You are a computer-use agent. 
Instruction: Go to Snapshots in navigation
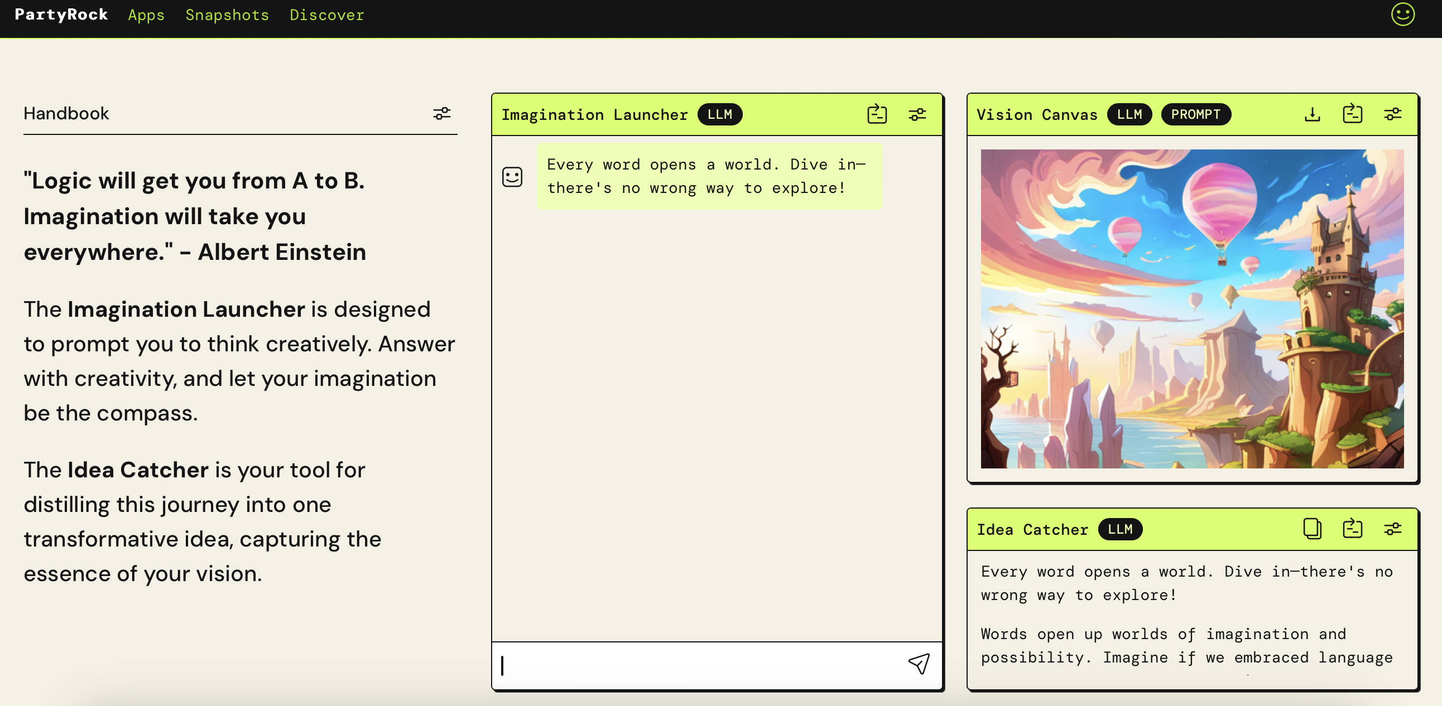(227, 15)
